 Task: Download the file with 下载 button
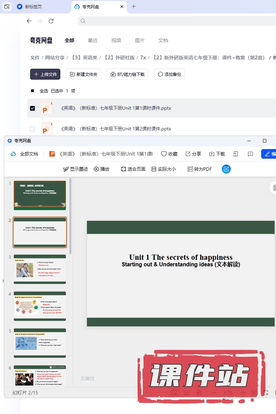click(212, 154)
